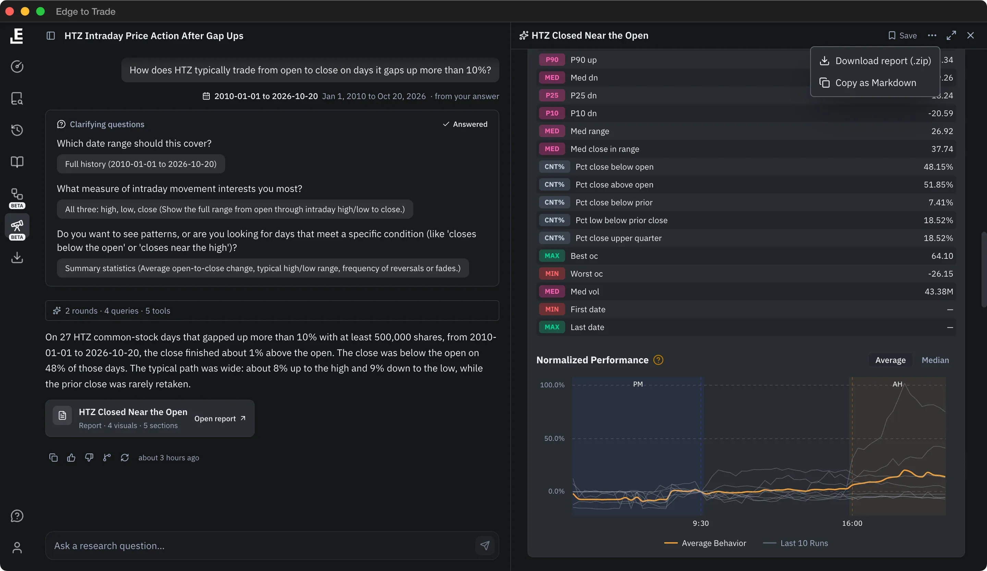Give thumbs down to the answer
The height and width of the screenshot is (571, 987).
click(x=89, y=458)
